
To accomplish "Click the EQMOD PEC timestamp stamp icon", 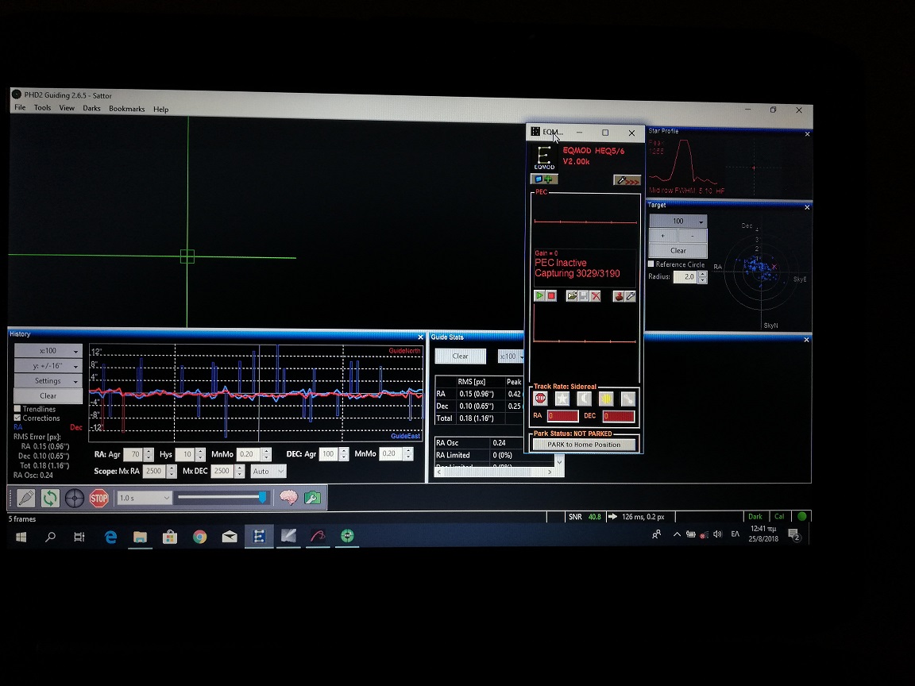I will point(619,296).
